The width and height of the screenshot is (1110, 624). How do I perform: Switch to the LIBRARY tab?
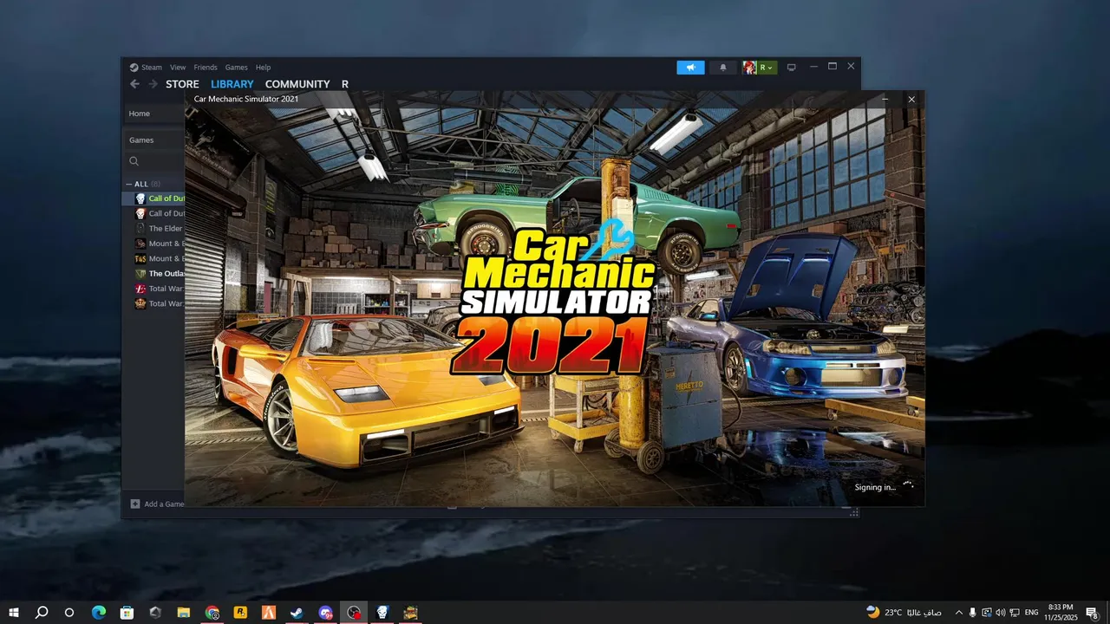pos(232,84)
